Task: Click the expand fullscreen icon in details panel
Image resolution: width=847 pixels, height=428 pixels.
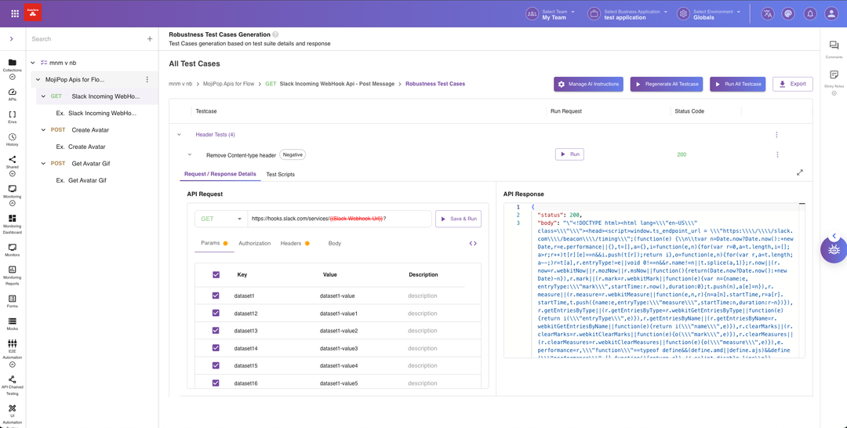Action: coord(800,172)
